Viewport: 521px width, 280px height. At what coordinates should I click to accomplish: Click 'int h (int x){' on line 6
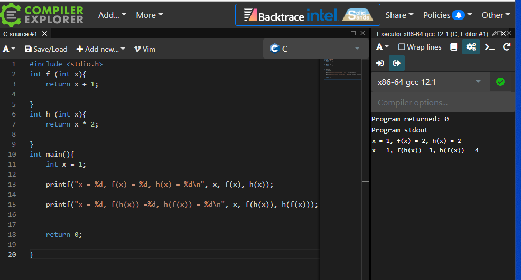pyautogui.click(x=58, y=114)
